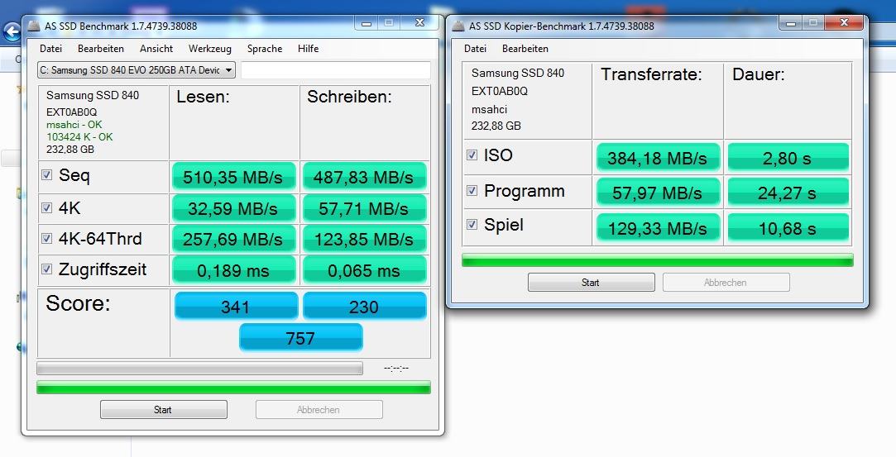Click Start in AS SSD Benchmark window
This screenshot has width=896, height=457.
pyautogui.click(x=164, y=410)
